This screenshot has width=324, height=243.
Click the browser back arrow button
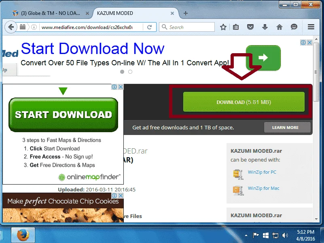tap(11, 27)
